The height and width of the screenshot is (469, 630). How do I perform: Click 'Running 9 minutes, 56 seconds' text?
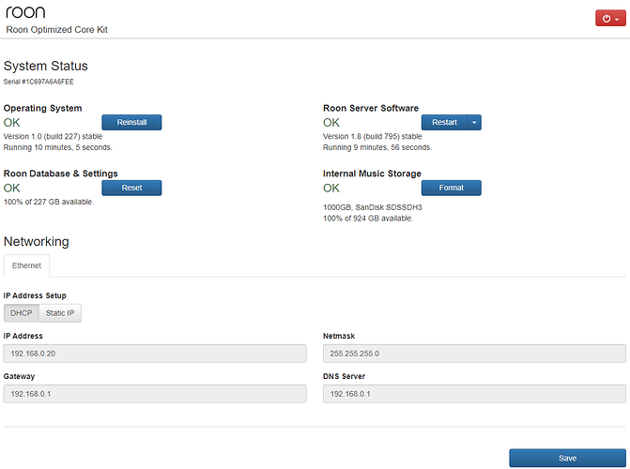[377, 148]
